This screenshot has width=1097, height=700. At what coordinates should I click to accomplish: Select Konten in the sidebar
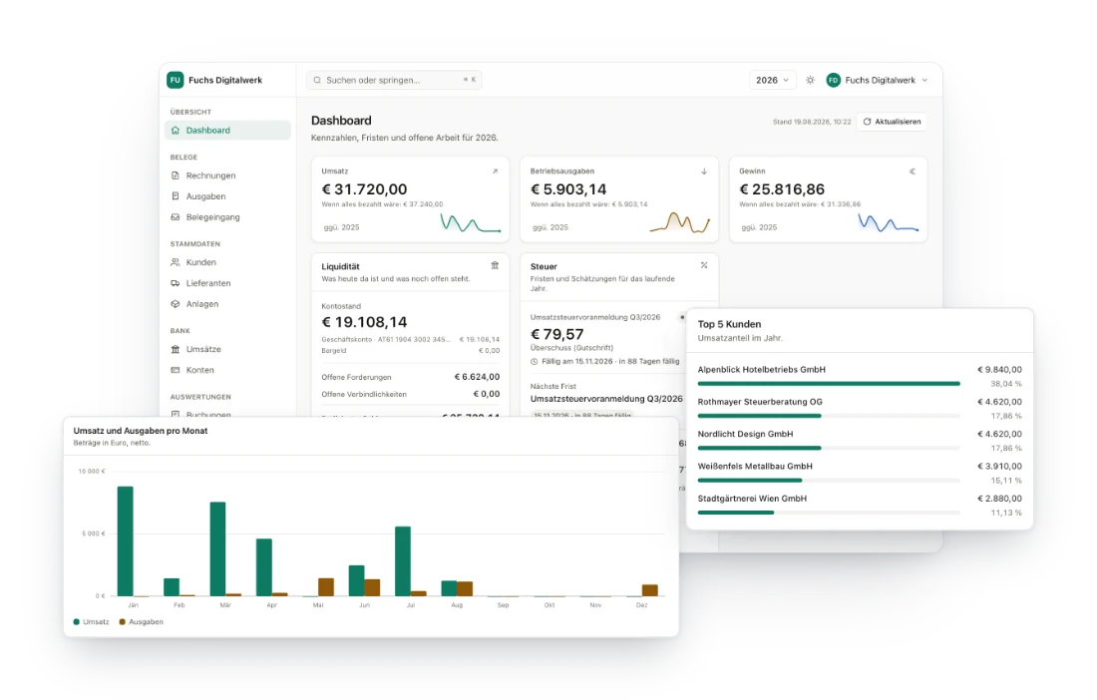[x=227, y=370]
